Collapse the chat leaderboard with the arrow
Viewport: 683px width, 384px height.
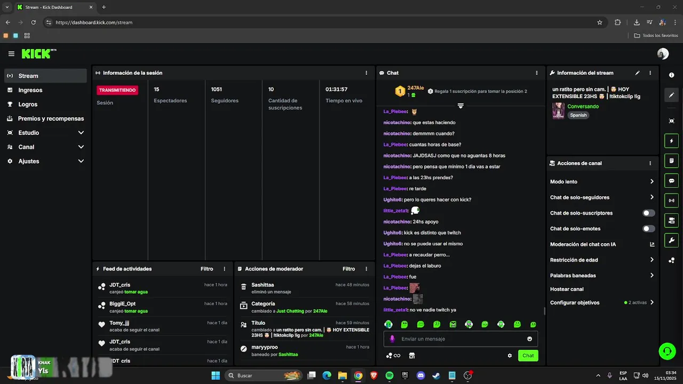[x=460, y=106]
